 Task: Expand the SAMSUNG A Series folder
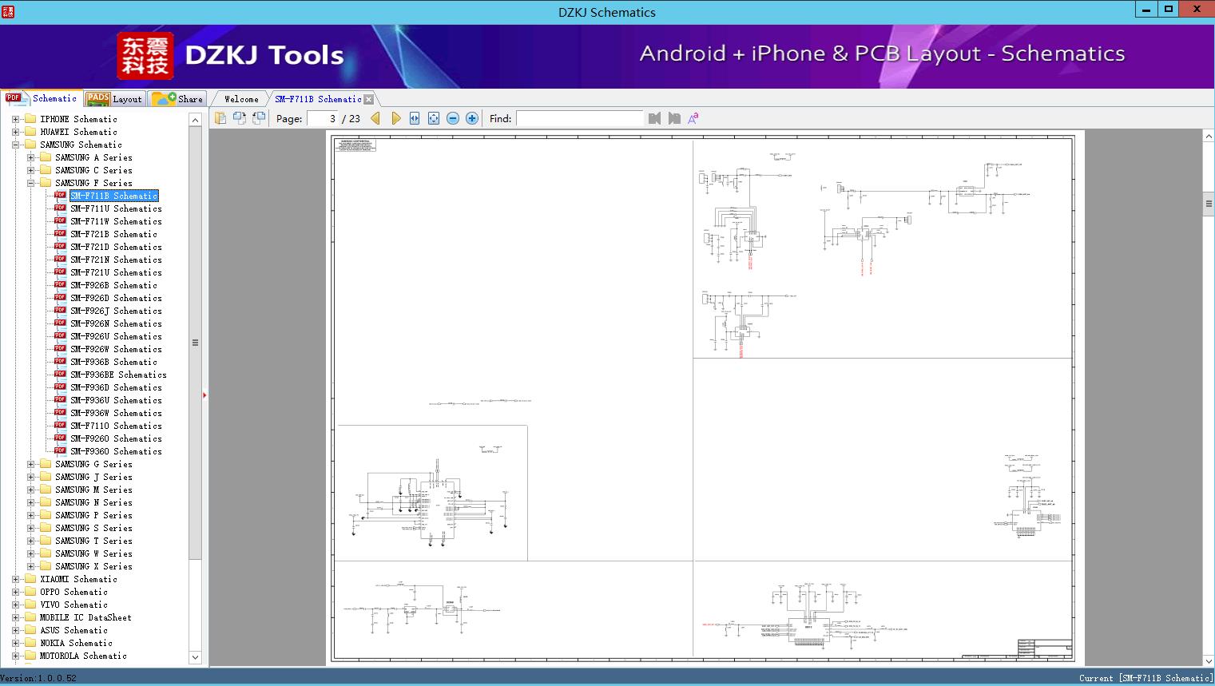click(x=30, y=157)
